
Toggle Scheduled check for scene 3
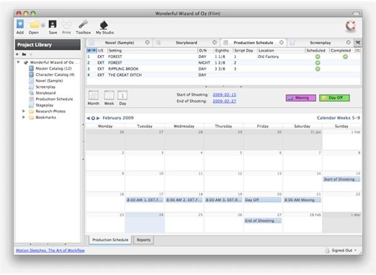tap(318, 69)
